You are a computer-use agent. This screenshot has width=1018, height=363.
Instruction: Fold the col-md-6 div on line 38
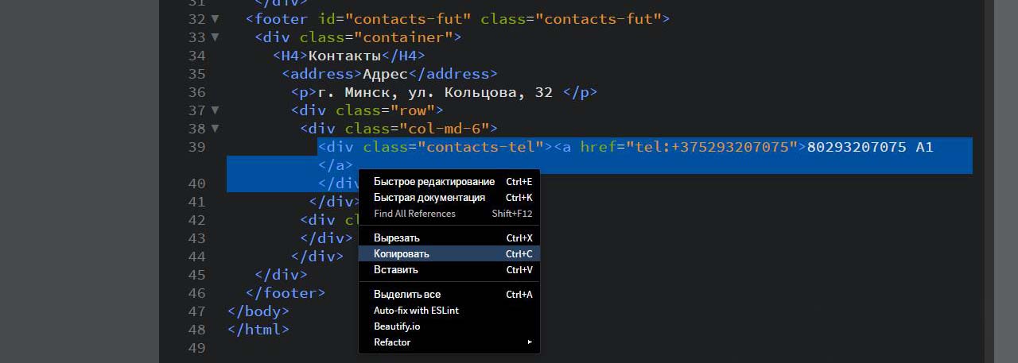pyautogui.click(x=215, y=129)
